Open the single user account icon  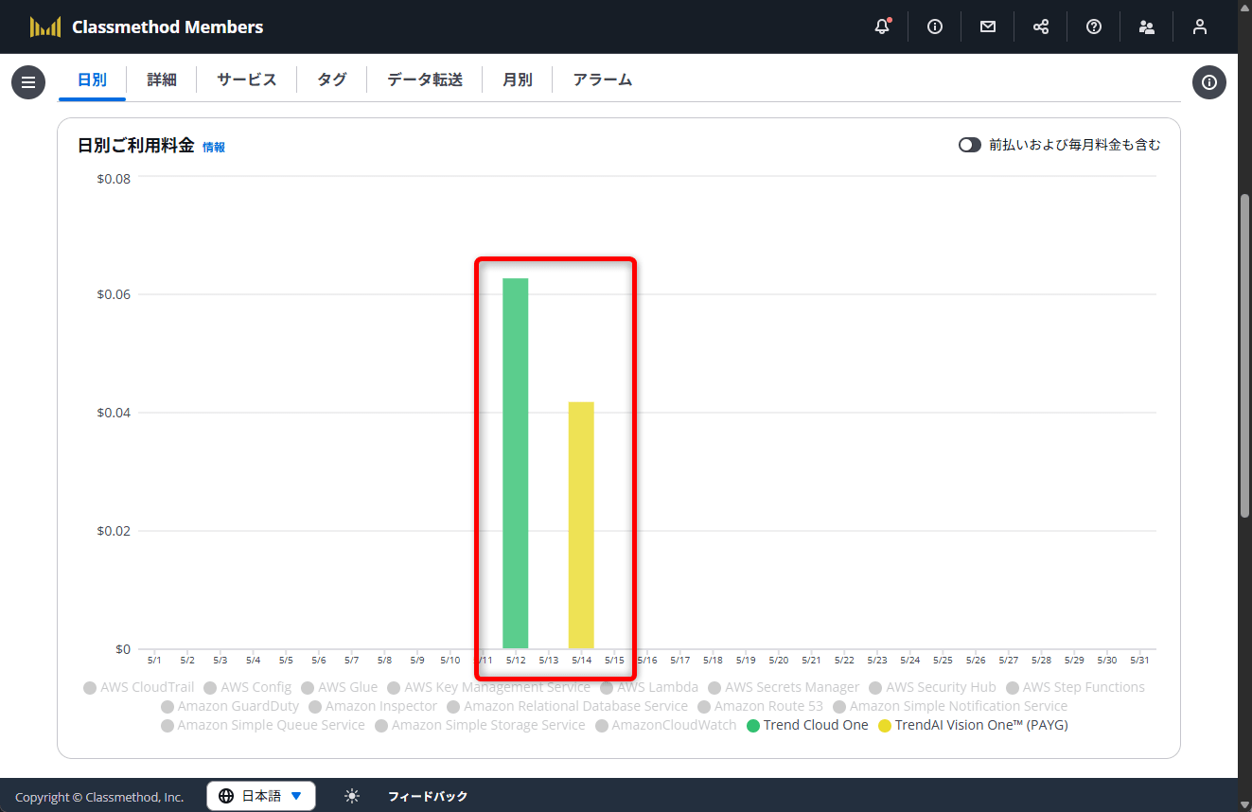click(x=1200, y=26)
